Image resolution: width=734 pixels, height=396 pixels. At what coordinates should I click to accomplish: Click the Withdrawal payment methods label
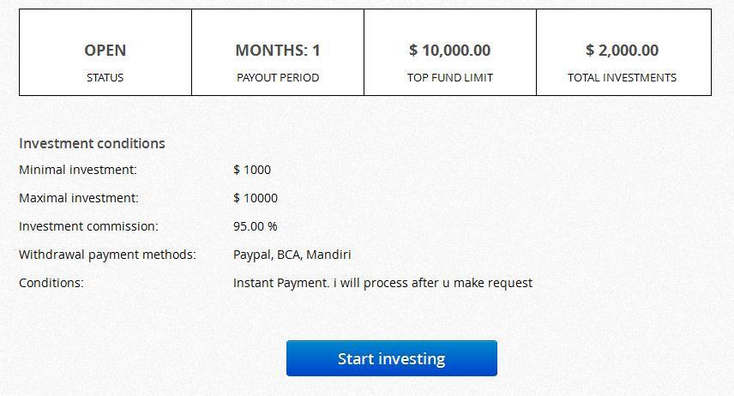click(107, 255)
